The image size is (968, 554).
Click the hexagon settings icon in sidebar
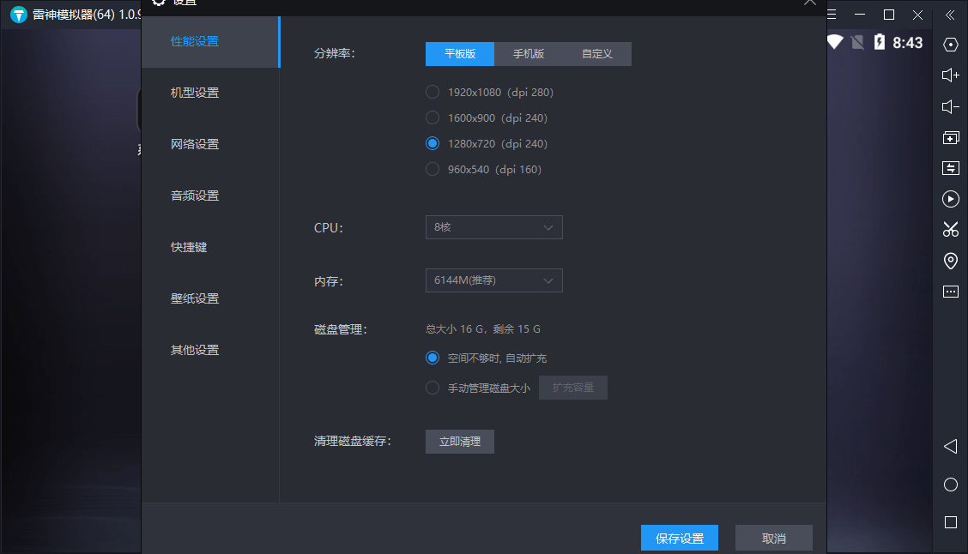pos(950,45)
